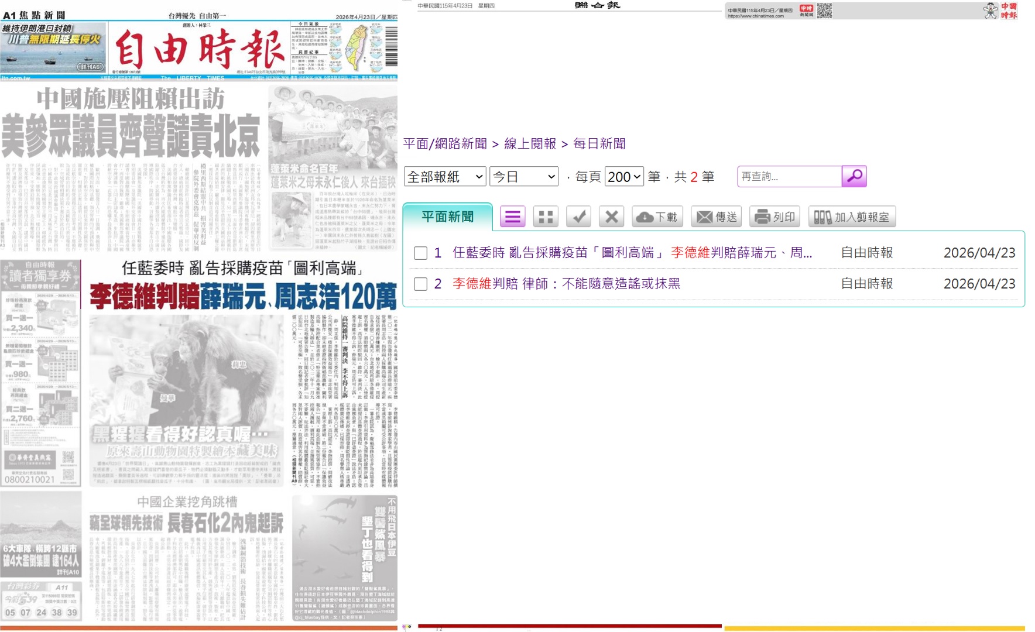1035x632 pixels.
Task: Open the 全部報紙 newspaper dropdown
Action: pyautogui.click(x=445, y=177)
